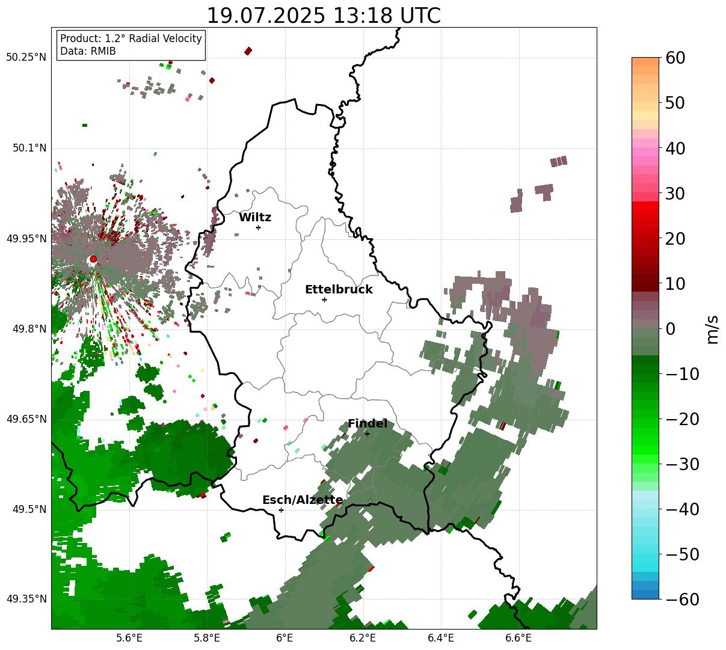The image size is (726, 650).
Task: Click the 6.6°E longitude label
Action: (x=518, y=638)
